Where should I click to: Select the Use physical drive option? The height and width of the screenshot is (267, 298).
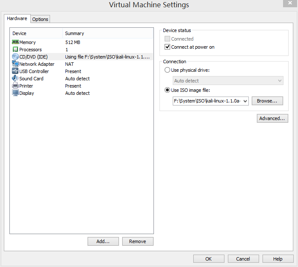tap(167, 70)
